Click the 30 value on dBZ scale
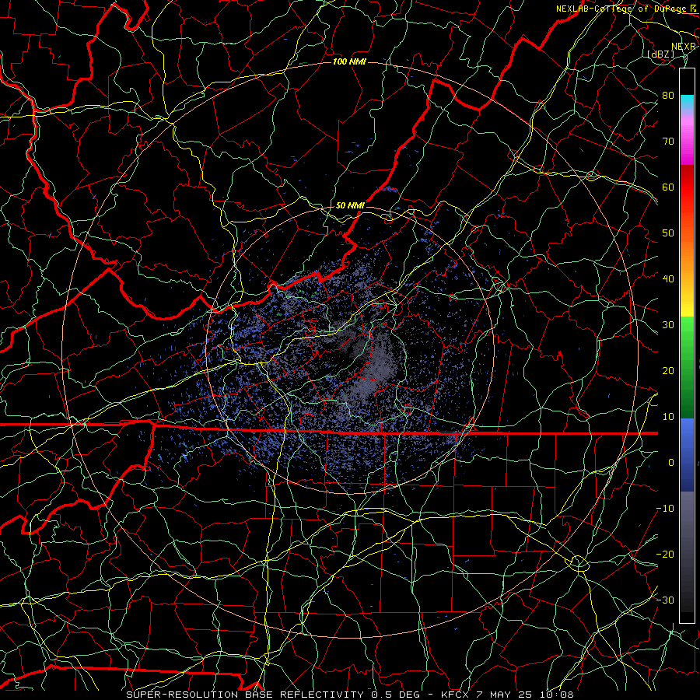This screenshot has width=700, height=700. click(668, 324)
